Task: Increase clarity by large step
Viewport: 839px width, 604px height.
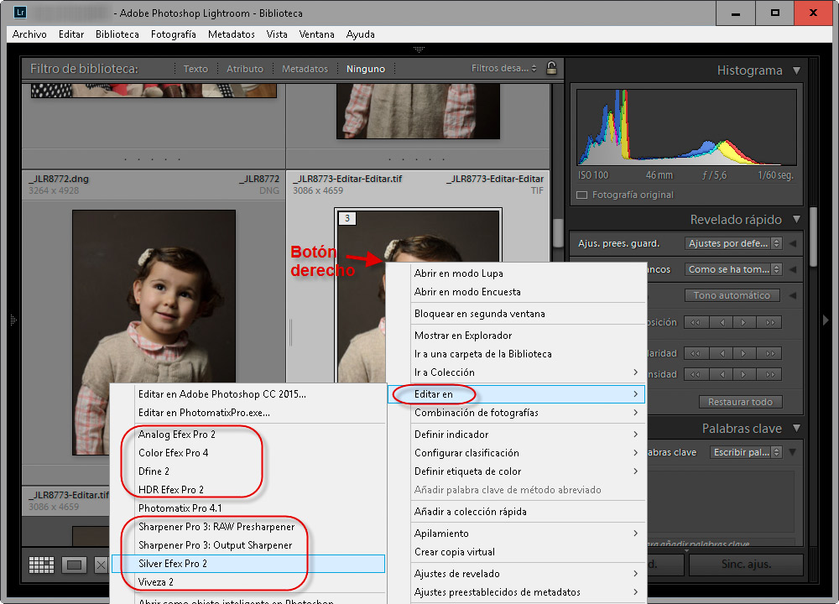Action: 770,354
